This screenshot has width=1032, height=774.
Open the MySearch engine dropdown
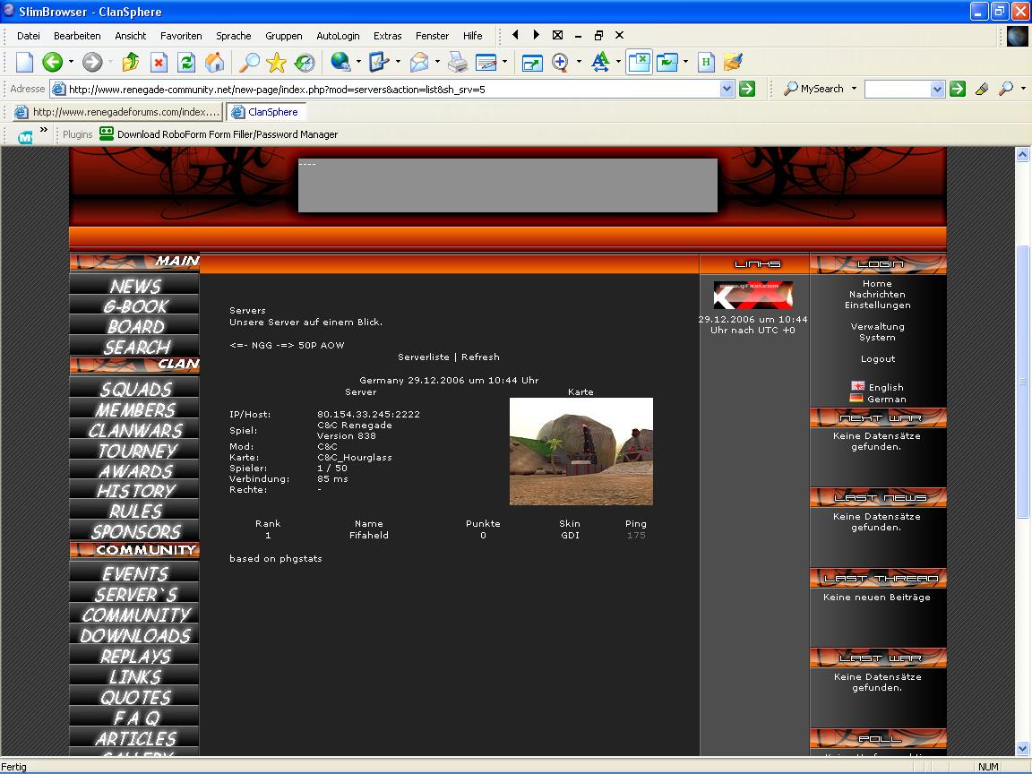(x=854, y=89)
